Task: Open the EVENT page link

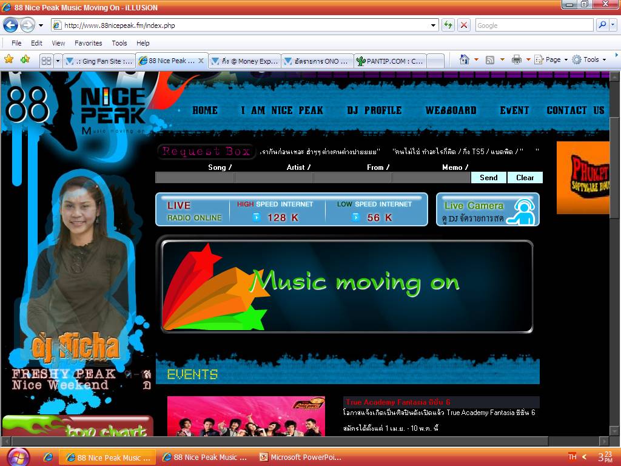Action: pos(514,110)
